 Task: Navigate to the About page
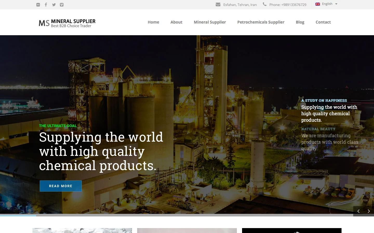tap(176, 22)
